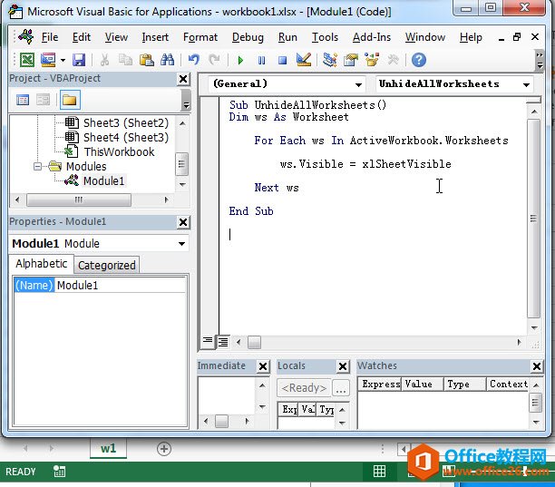Open Object Browser toolbar icon
The width and height of the screenshot is (555, 487).
pyautogui.click(x=372, y=60)
